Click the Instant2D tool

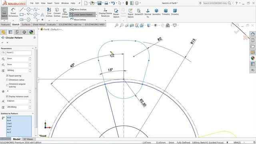click(x=139, y=12)
